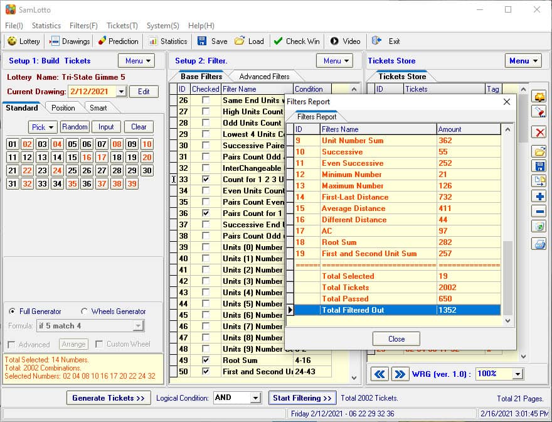Expand the Logical Condition AND dropdown
The width and height of the screenshot is (552, 422).
(x=255, y=398)
